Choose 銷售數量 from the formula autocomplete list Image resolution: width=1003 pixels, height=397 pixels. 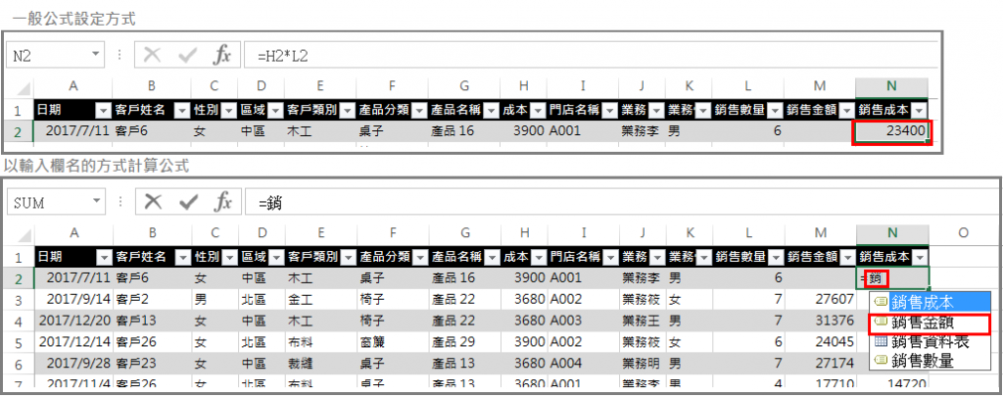pyautogui.click(x=930, y=361)
